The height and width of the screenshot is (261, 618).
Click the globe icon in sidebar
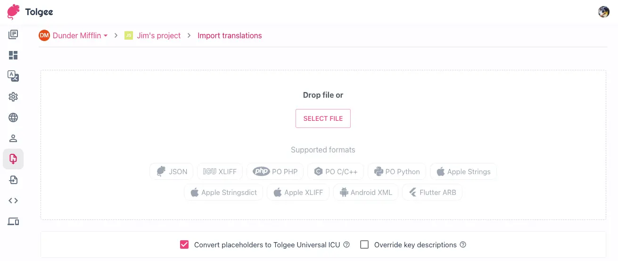(x=13, y=118)
